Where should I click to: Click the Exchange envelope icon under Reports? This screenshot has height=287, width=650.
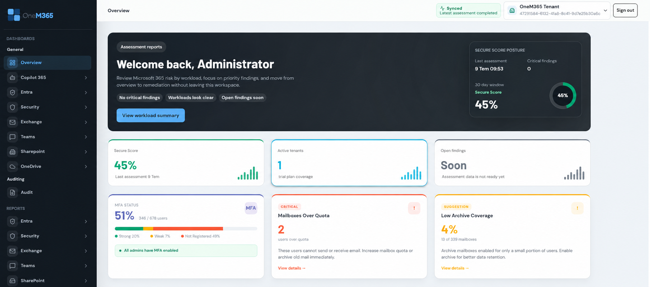tap(12, 251)
